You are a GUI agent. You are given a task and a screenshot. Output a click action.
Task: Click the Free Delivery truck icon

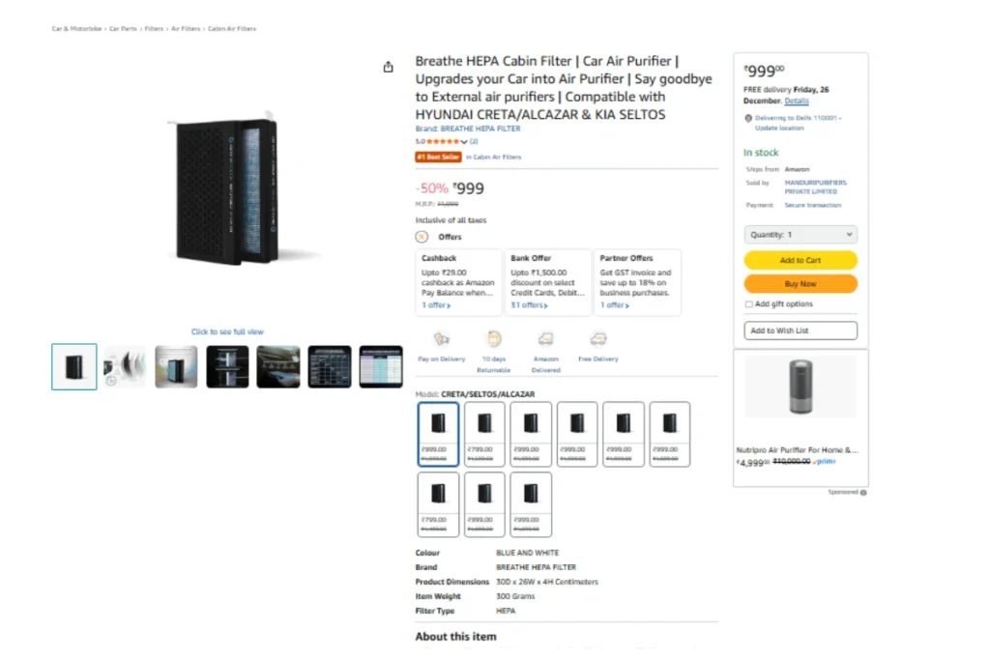coord(598,339)
